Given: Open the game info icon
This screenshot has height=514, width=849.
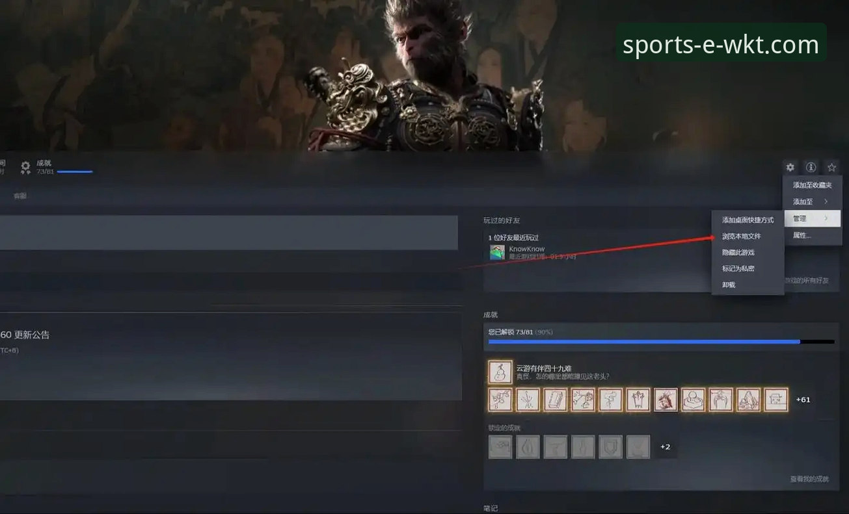Looking at the screenshot, I should [x=811, y=168].
